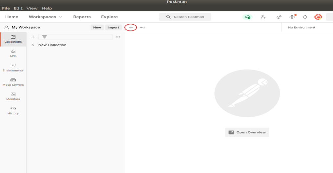This screenshot has width=333, height=173.
Task: Open notifications bell icon
Action: pos(305,17)
